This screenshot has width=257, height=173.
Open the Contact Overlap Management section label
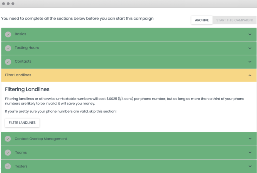[41, 139]
